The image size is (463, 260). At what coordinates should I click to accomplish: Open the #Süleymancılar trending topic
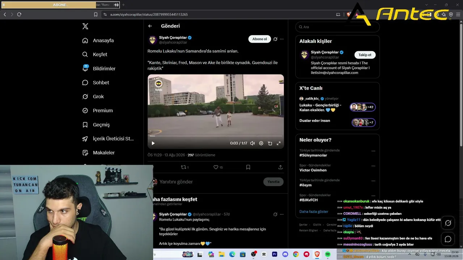(313, 155)
